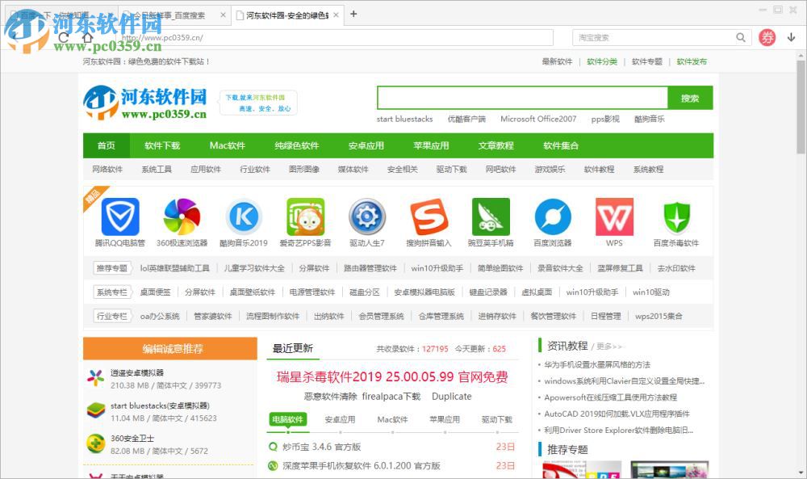Open the 酷狗音乐2019 icon
The width and height of the screenshot is (807, 479).
(243, 218)
